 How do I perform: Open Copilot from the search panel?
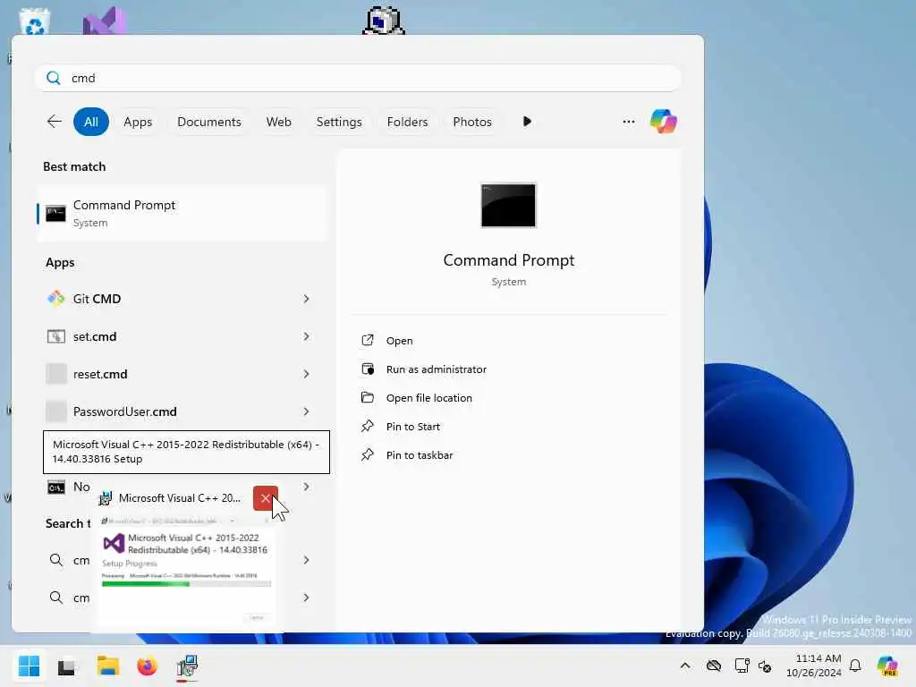[664, 122]
